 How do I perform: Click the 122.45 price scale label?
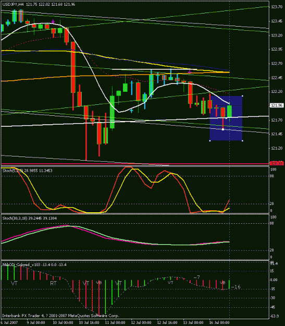point(277,78)
